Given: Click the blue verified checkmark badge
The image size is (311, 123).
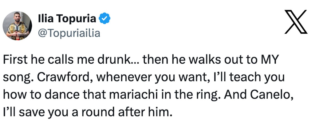Looking at the screenshot, I should coord(104,19).
